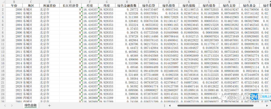Viewport: 271px width, 109px height.
Task: Click the 绿色信贷 header cell
Action: [149, 5]
